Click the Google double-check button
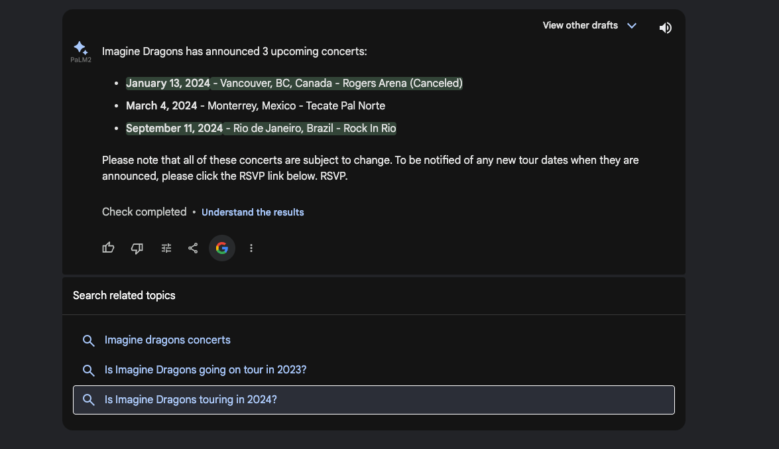 coord(222,248)
